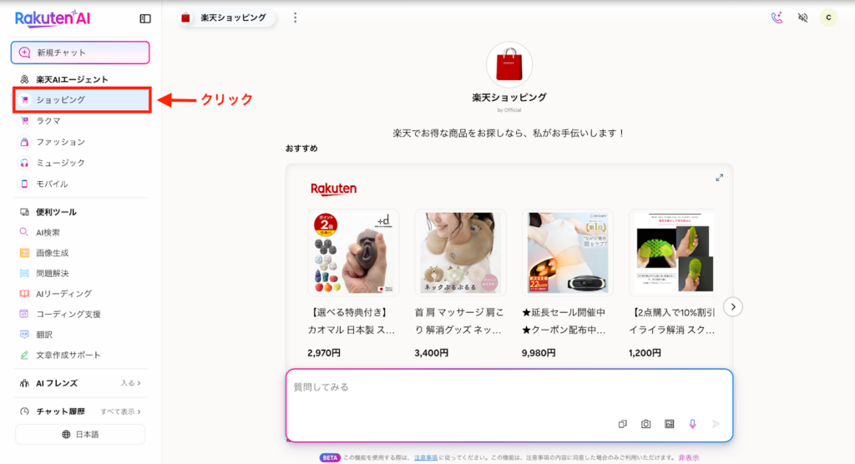This screenshot has width=855, height=464.
Task: Open AIリーディング tool
Action: coord(63,294)
